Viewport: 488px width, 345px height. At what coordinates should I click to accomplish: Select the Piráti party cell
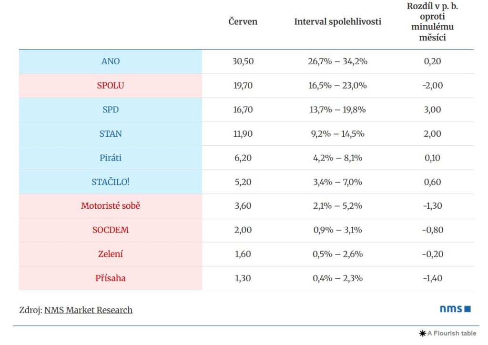(x=111, y=158)
